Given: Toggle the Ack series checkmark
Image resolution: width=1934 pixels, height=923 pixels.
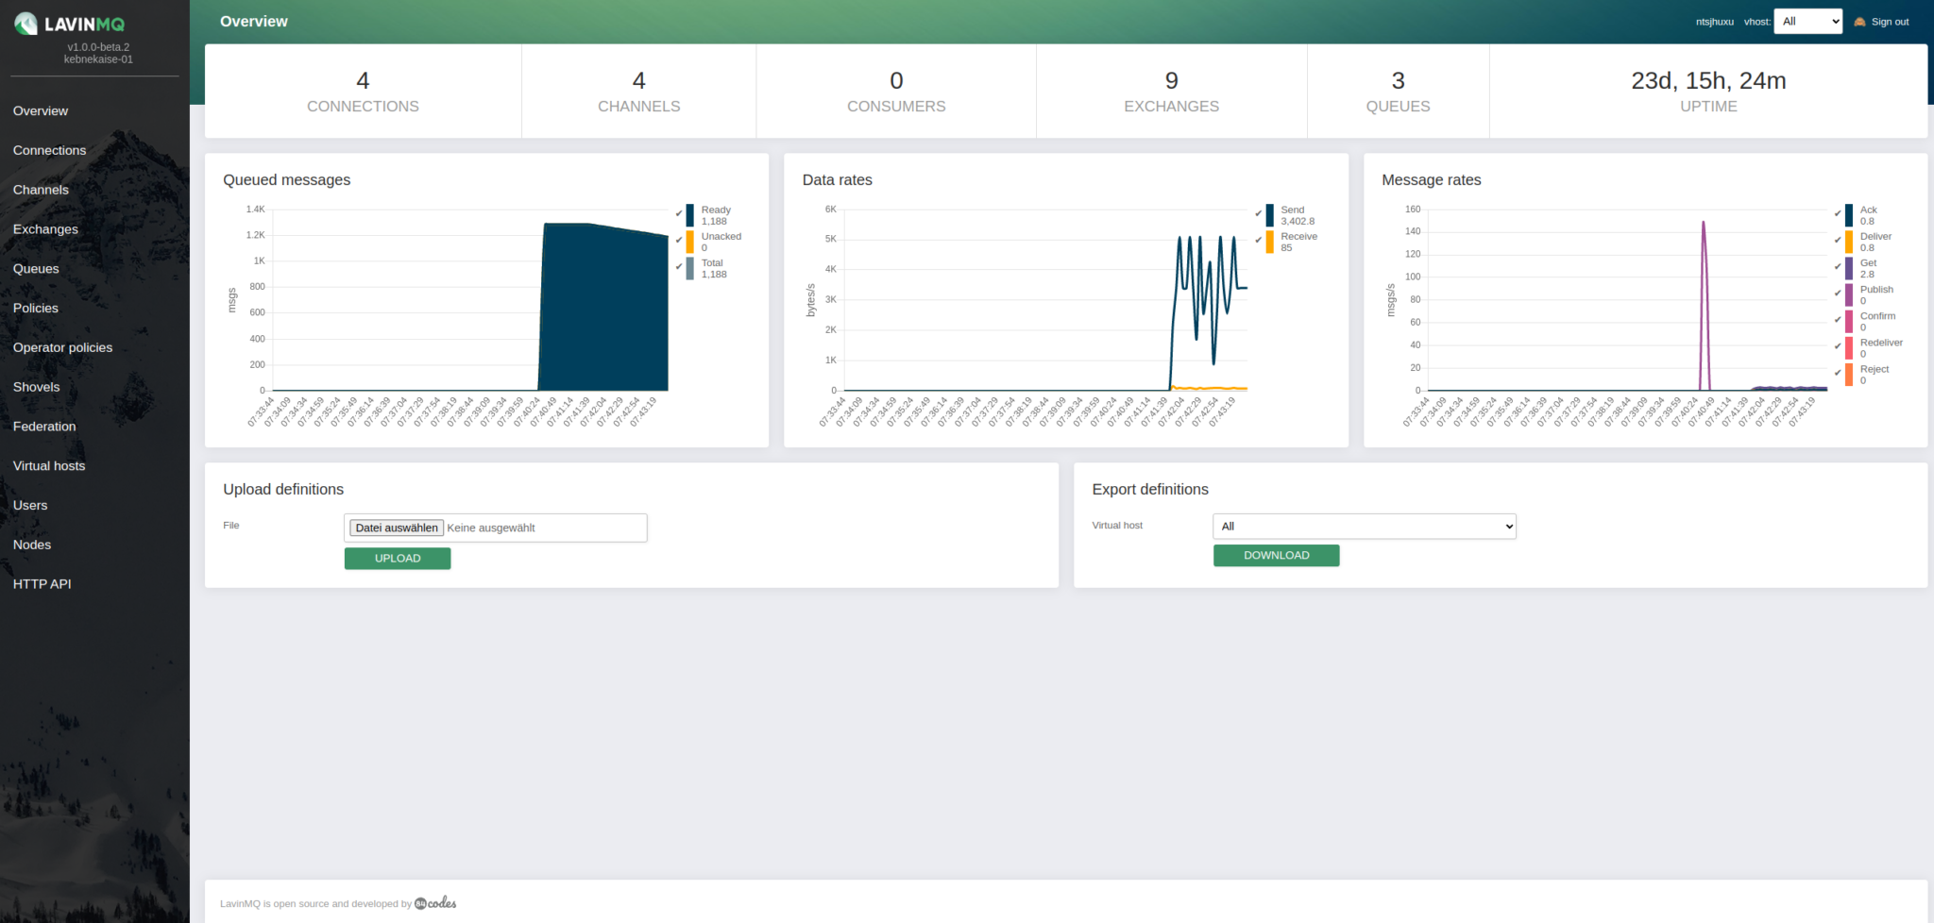Looking at the screenshot, I should click(1838, 214).
